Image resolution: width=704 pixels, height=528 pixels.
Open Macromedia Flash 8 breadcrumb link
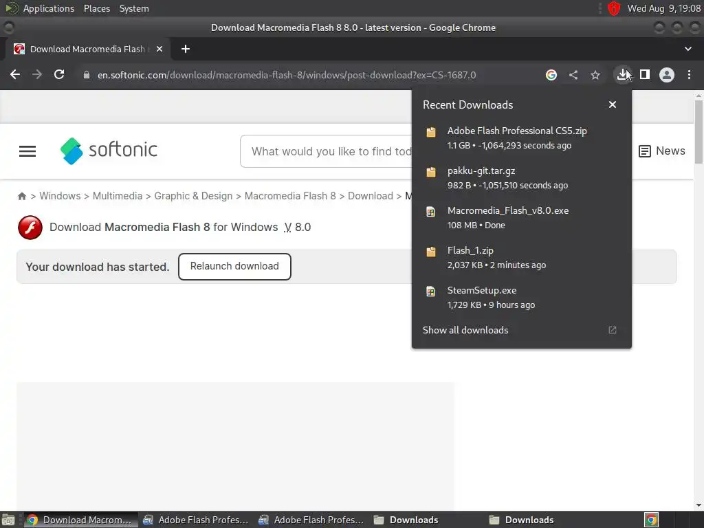click(290, 196)
